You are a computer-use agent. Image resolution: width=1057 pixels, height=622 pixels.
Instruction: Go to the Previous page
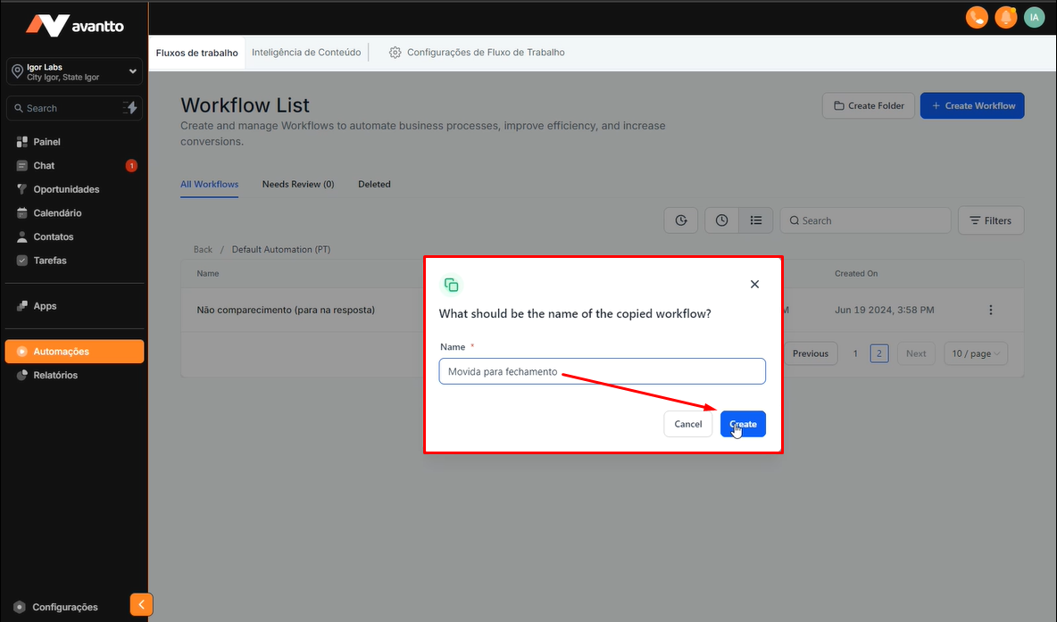click(810, 353)
